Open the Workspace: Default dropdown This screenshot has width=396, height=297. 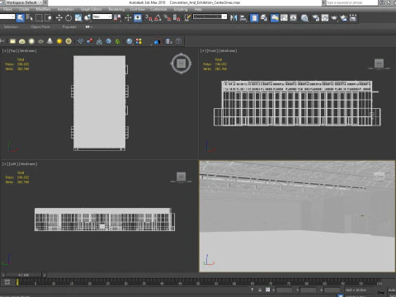click(x=24, y=2)
